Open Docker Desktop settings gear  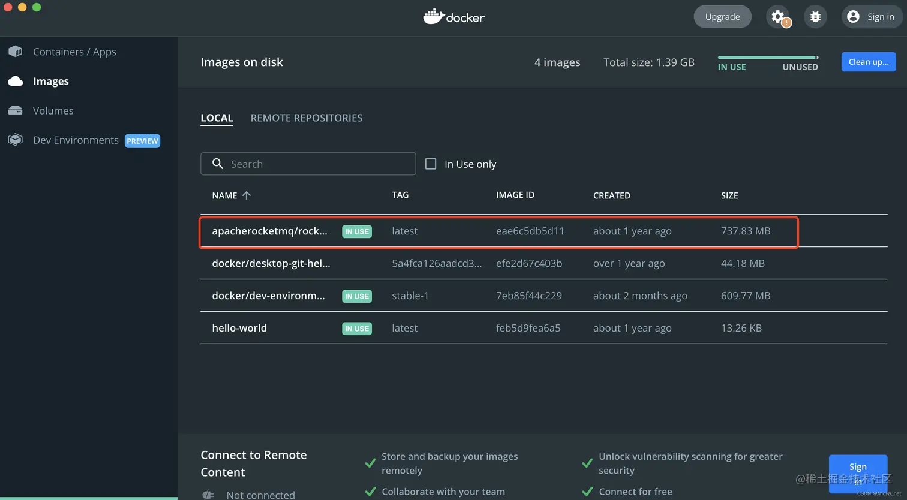[x=778, y=16]
